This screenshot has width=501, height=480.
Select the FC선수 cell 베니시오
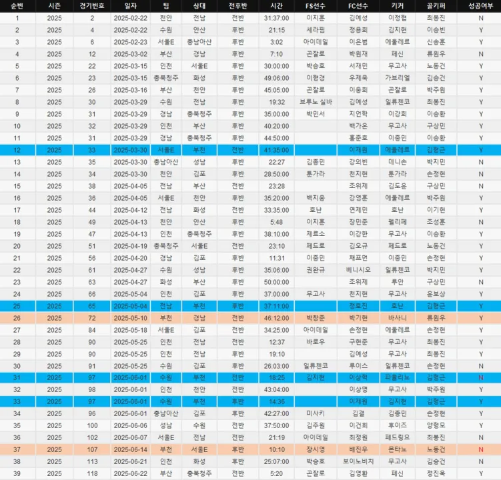click(357, 269)
